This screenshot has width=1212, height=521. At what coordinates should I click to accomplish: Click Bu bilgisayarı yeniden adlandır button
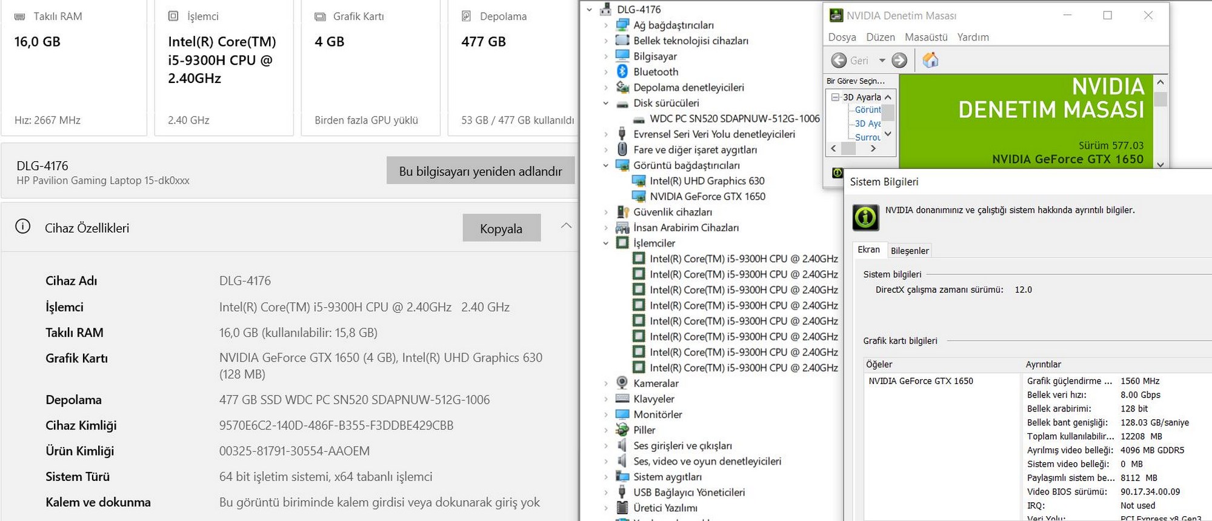[x=480, y=171]
